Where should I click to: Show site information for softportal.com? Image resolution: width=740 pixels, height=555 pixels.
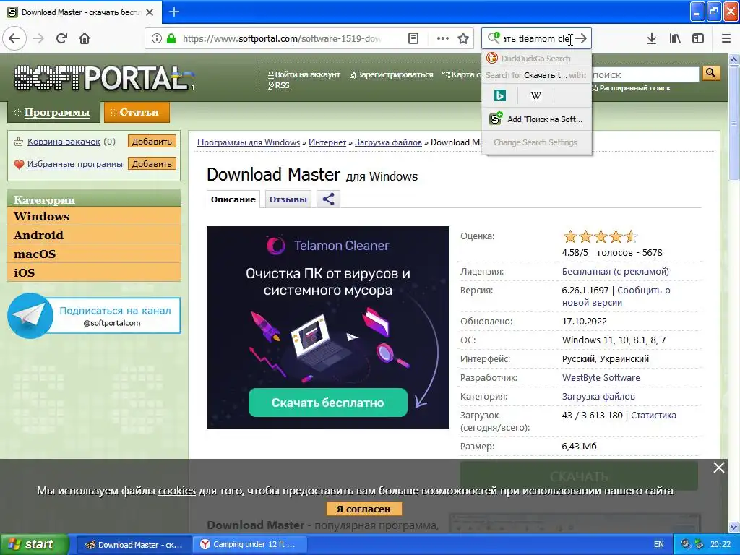pyautogui.click(x=157, y=38)
